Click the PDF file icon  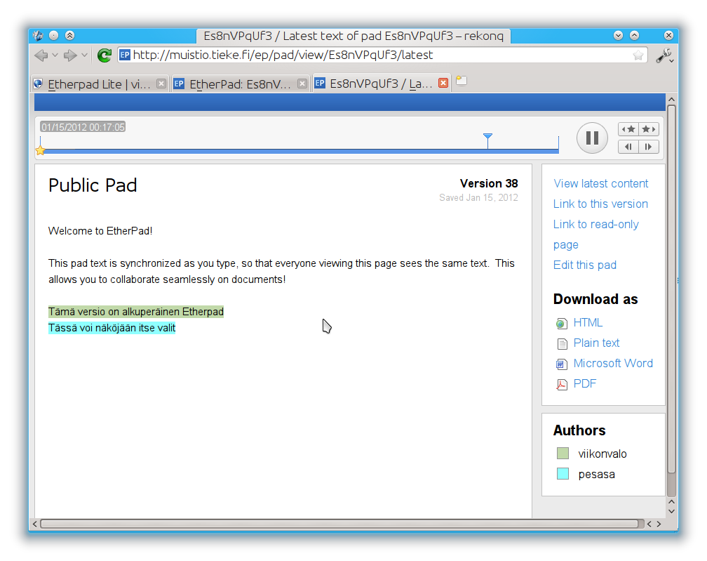click(561, 385)
